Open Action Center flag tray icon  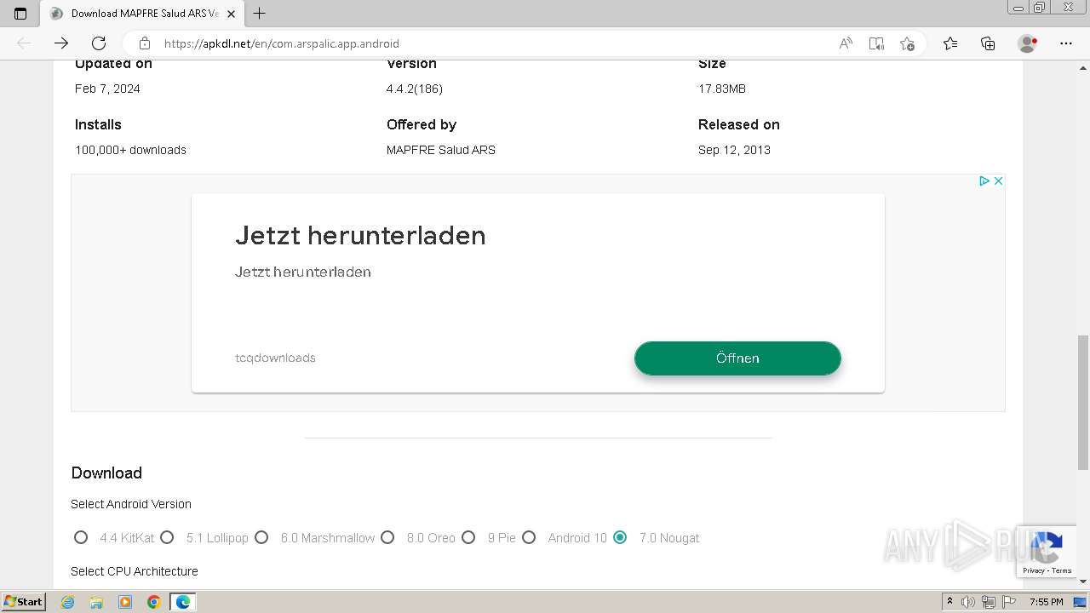click(1008, 602)
